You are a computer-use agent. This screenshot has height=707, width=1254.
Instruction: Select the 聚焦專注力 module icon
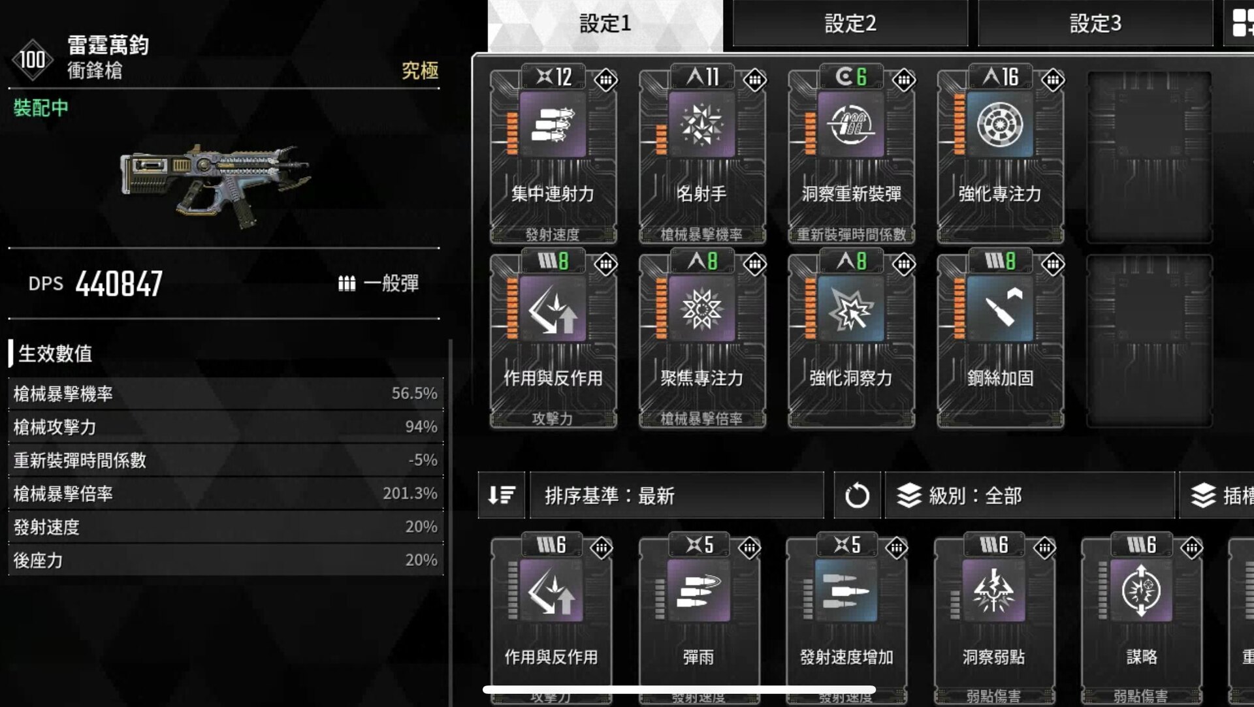[x=701, y=309]
